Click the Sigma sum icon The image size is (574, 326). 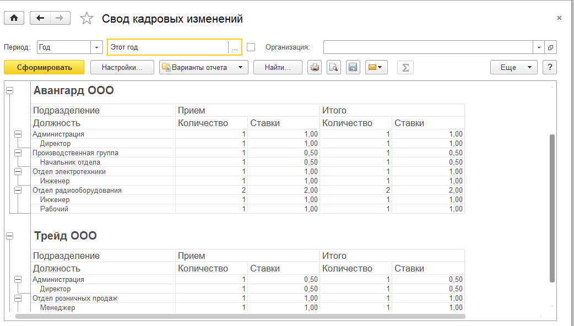(x=405, y=68)
